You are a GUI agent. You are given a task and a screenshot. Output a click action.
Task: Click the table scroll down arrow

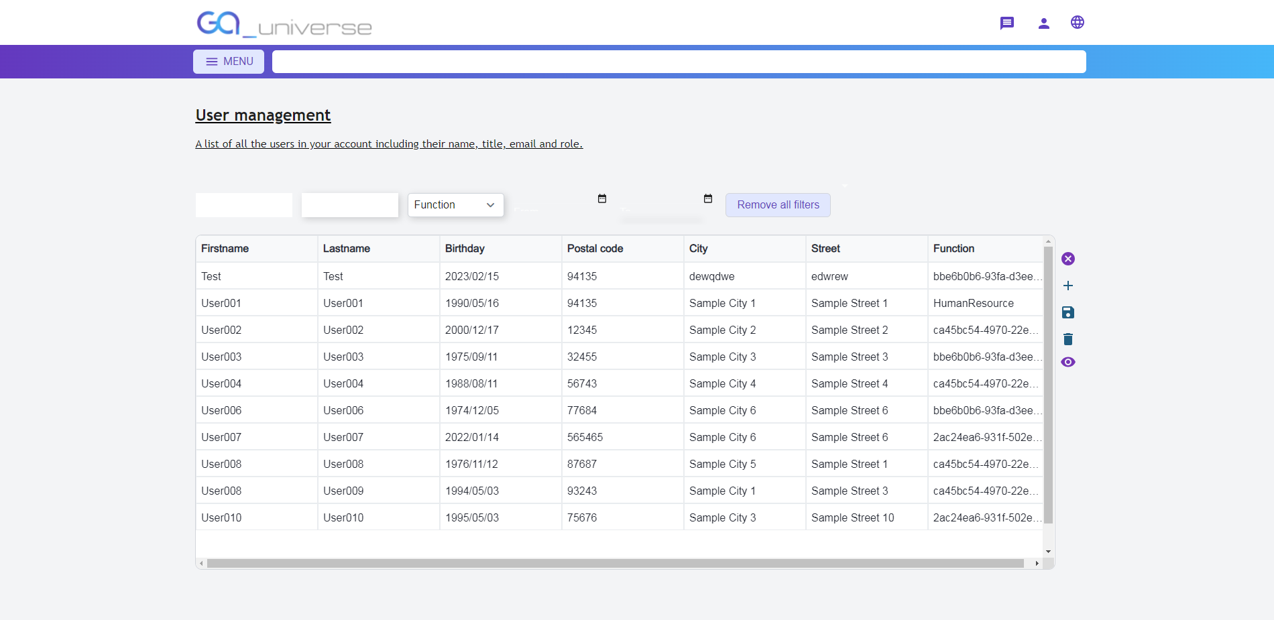(1048, 552)
